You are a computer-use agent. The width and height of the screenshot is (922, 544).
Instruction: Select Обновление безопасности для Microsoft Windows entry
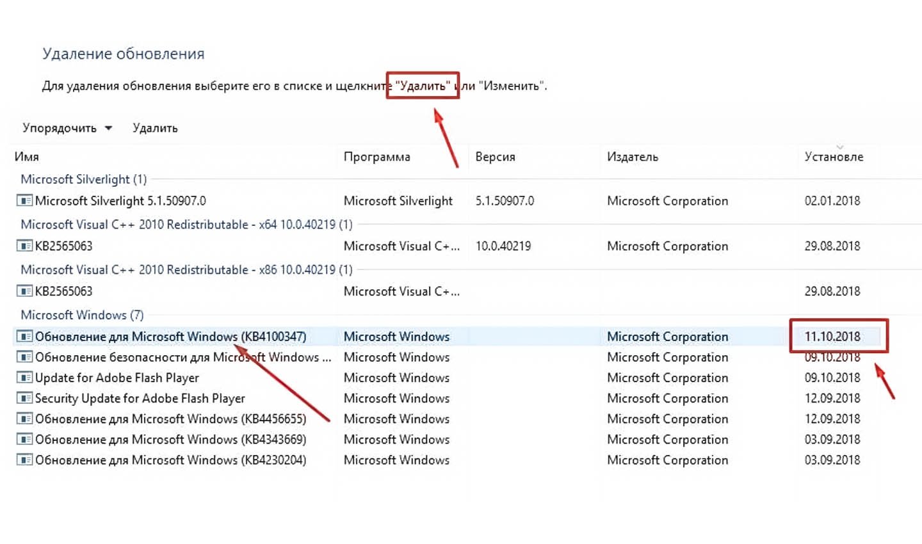click(x=183, y=357)
